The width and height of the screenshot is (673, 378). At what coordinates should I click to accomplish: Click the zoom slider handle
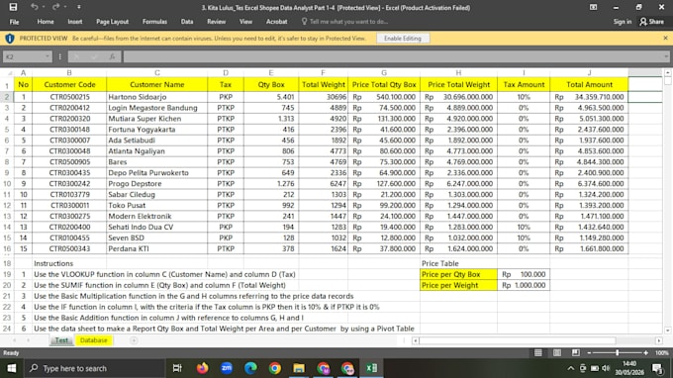[618, 352]
